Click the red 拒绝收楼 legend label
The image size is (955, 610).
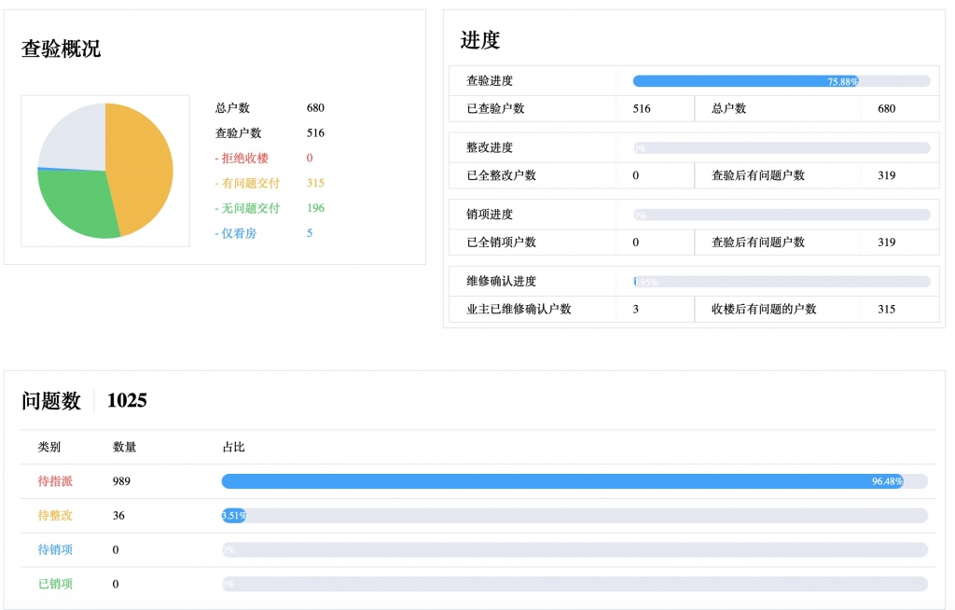(x=242, y=158)
